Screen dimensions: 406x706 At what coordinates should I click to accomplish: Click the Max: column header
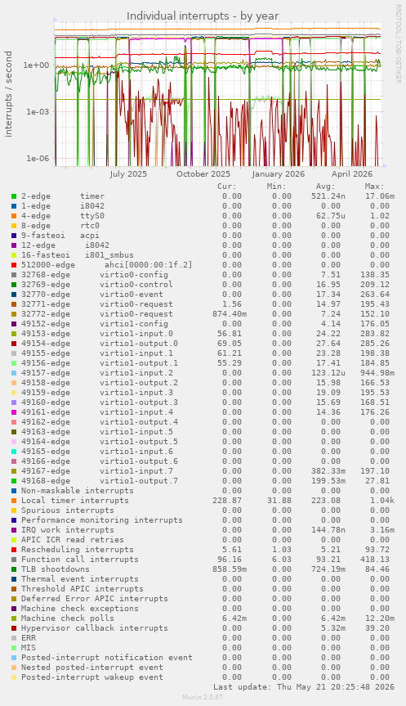(374, 187)
